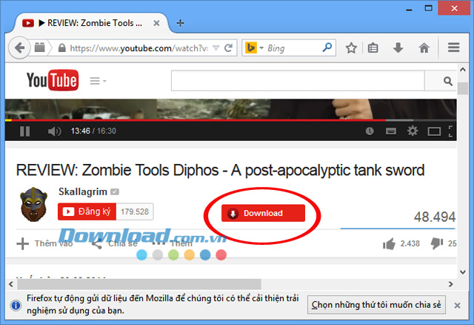Open the Skallagrim channel link
Viewport: 474px width, 325px height.
[x=82, y=191]
